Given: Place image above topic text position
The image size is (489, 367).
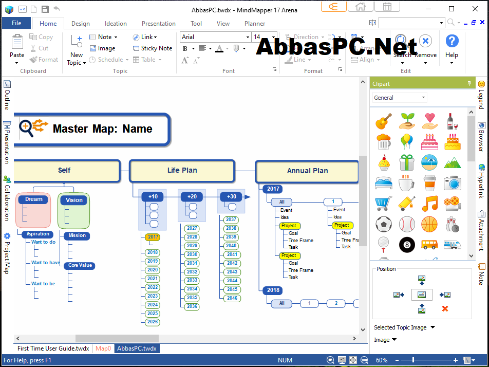Looking at the screenshot, I should [x=422, y=280].
